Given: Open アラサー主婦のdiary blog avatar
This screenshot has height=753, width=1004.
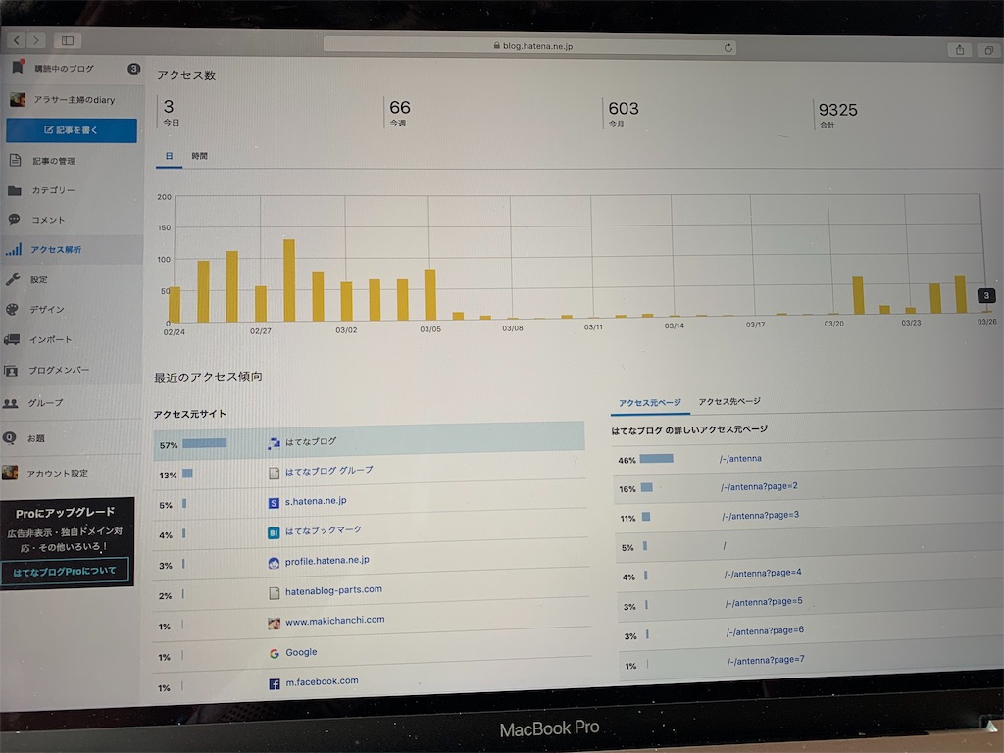Looking at the screenshot, I should [x=18, y=99].
